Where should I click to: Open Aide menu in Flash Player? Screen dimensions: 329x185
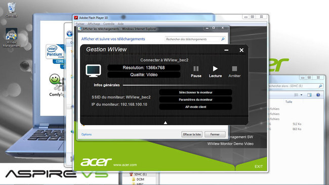(x=120, y=24)
